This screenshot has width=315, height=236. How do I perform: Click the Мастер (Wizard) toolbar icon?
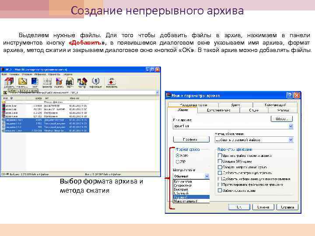point(82,83)
